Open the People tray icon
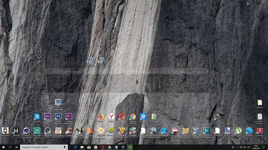 tap(233, 147)
